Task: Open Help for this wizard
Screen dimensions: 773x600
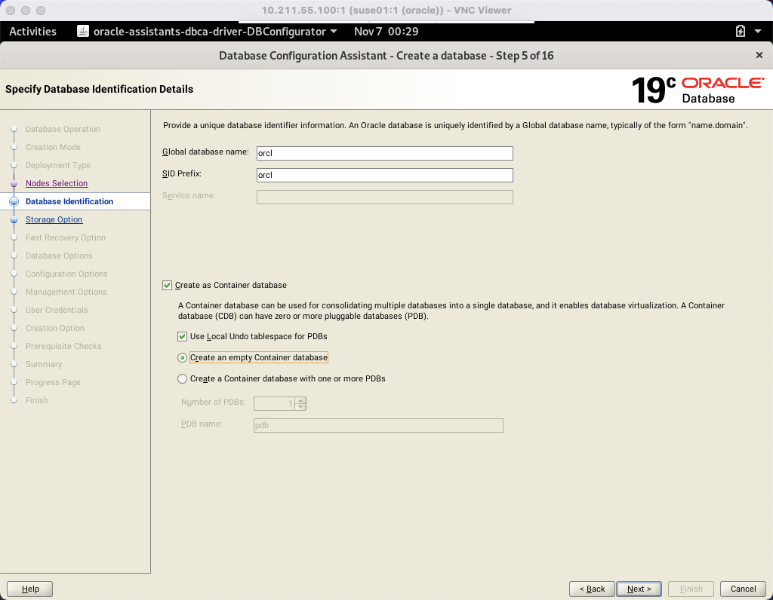Action: point(30,589)
